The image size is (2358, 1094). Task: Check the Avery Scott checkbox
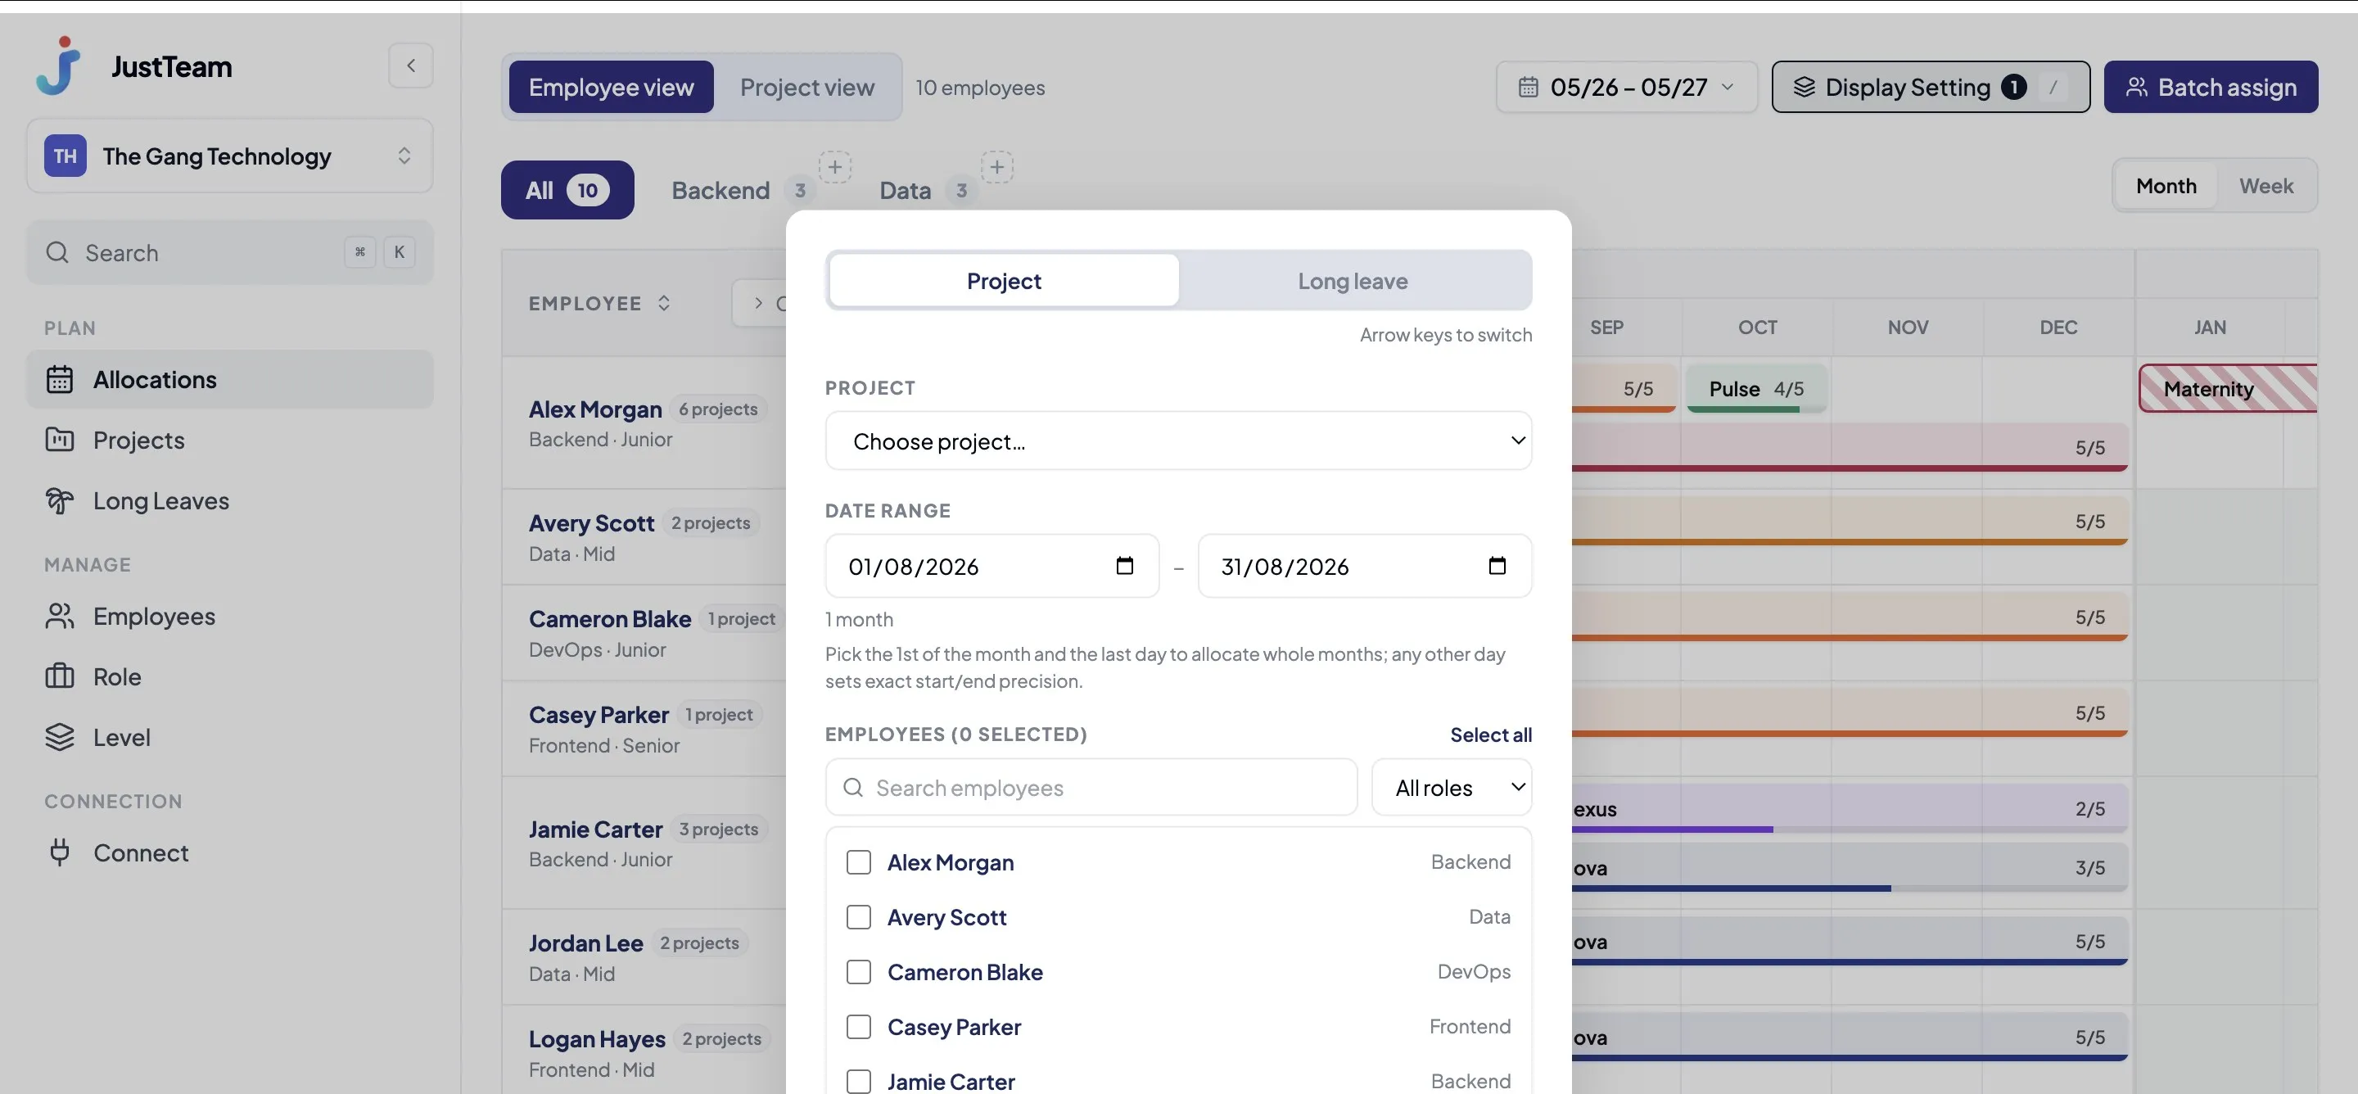859,917
